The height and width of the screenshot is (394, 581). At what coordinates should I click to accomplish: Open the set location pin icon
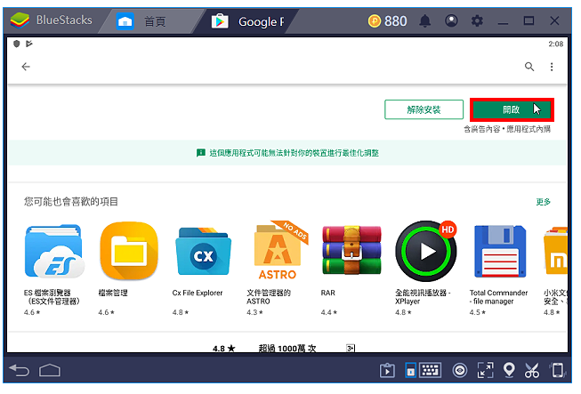pos(509,370)
